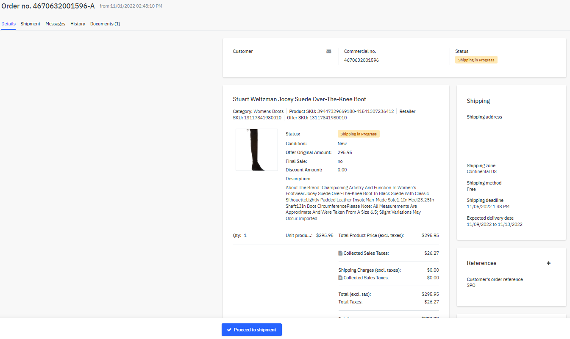Open the Documents (1) tab
570x339 pixels.
(x=105, y=24)
